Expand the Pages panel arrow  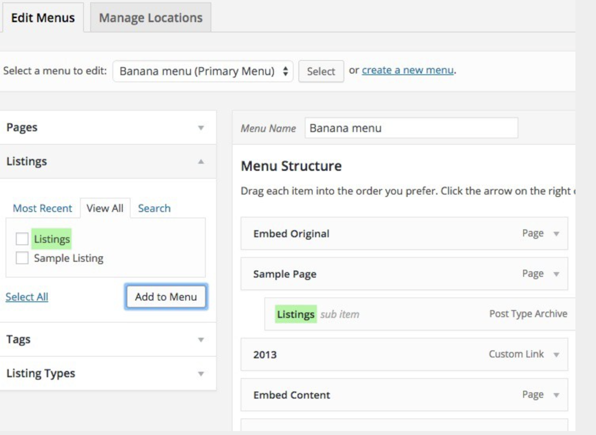201,128
